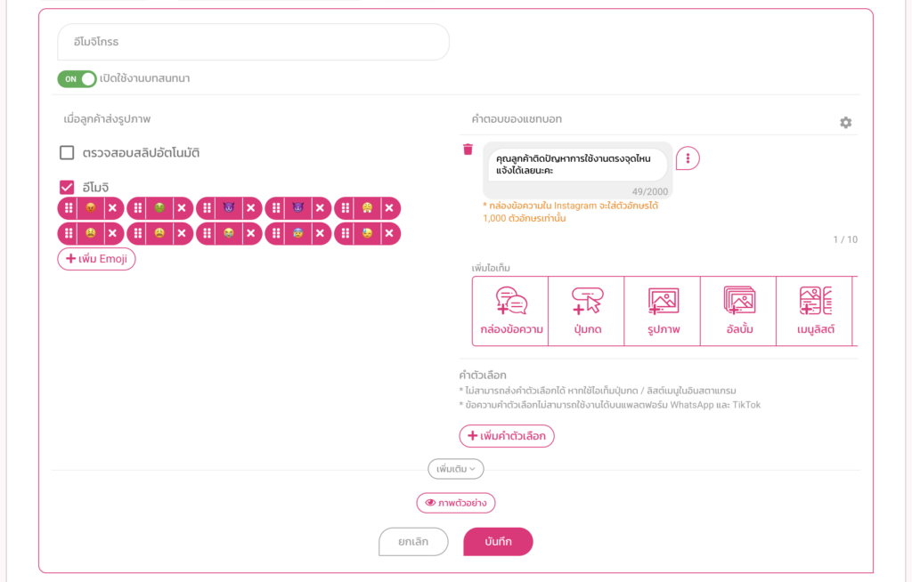Click the อีโมจิโกรธ name input field

point(253,42)
